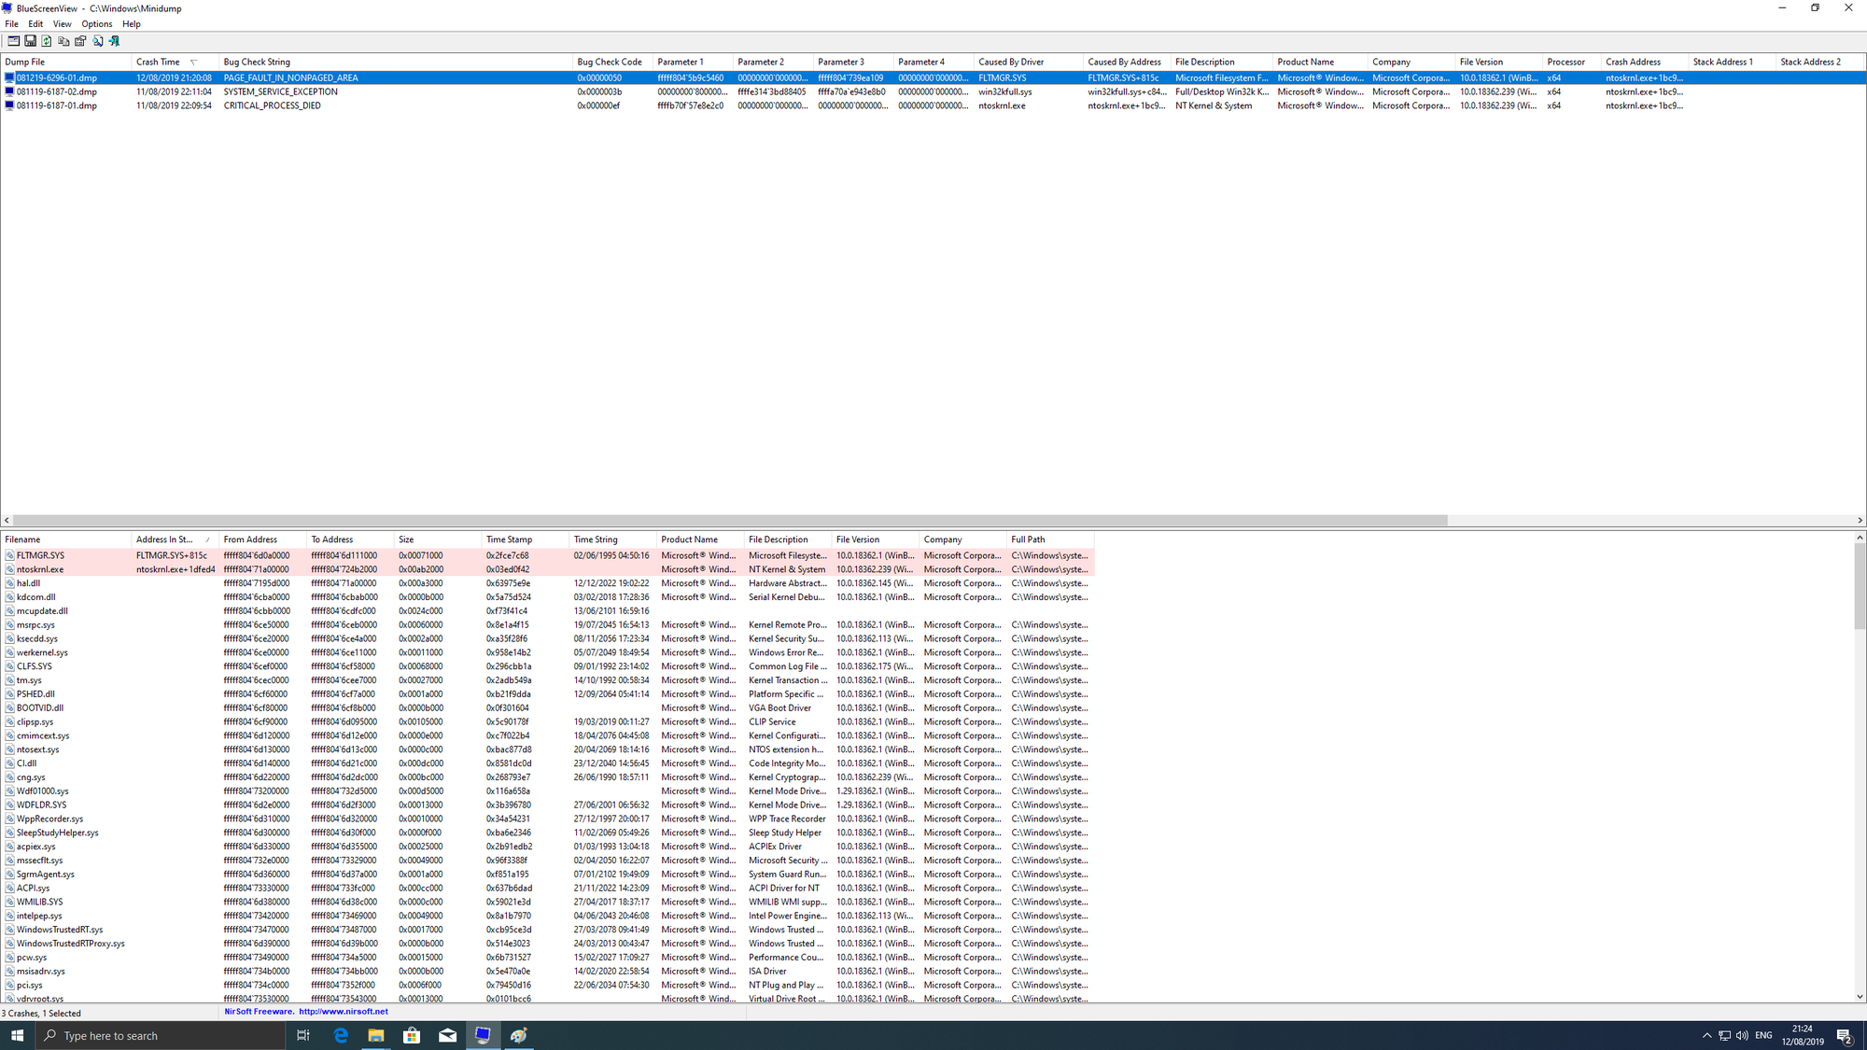Click the Save Selected Items floppy icon

click(30, 41)
